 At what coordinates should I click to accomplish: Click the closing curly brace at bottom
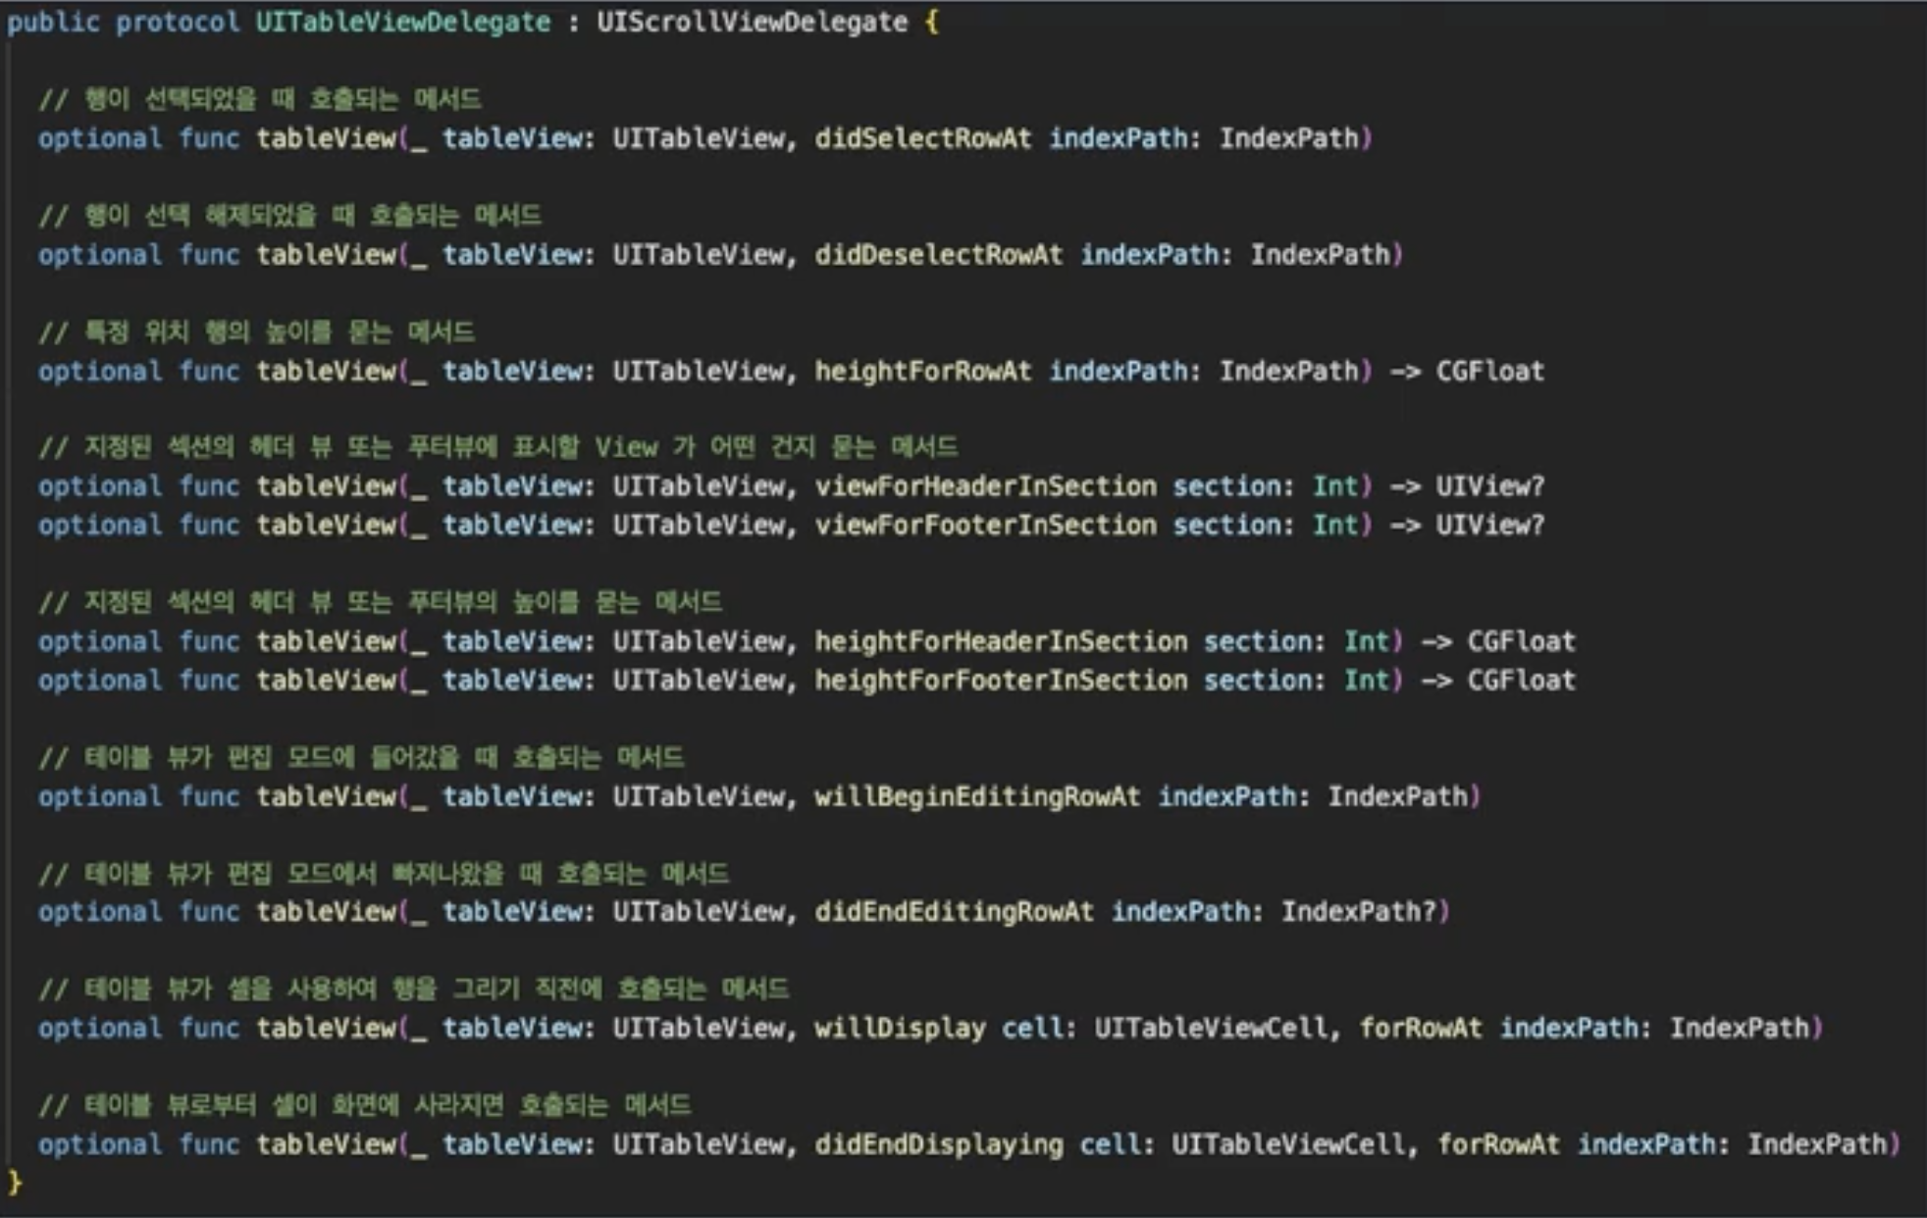(14, 1183)
